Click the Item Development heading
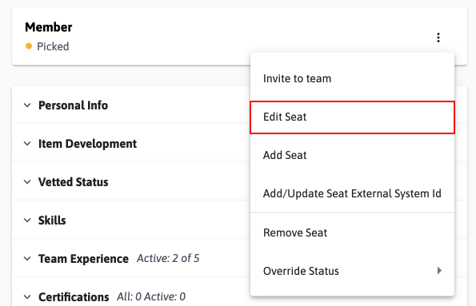The height and width of the screenshot is (306, 476). point(87,144)
